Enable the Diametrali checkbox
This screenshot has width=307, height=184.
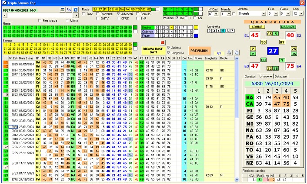click(97, 14)
